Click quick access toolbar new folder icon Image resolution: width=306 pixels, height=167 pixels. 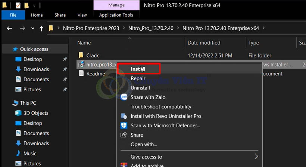pyautogui.click(x=26, y=6)
